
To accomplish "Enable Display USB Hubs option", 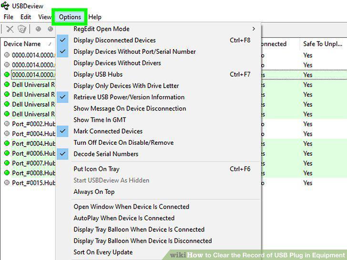I will (x=158, y=74).
